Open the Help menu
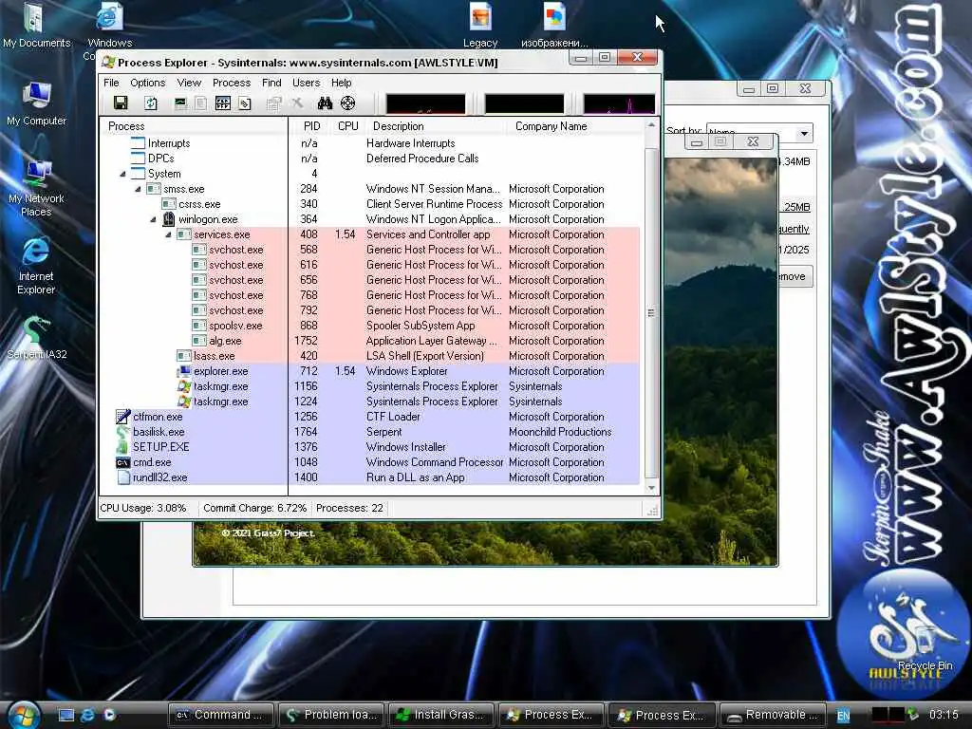Image resolution: width=972 pixels, height=729 pixels. point(341,83)
